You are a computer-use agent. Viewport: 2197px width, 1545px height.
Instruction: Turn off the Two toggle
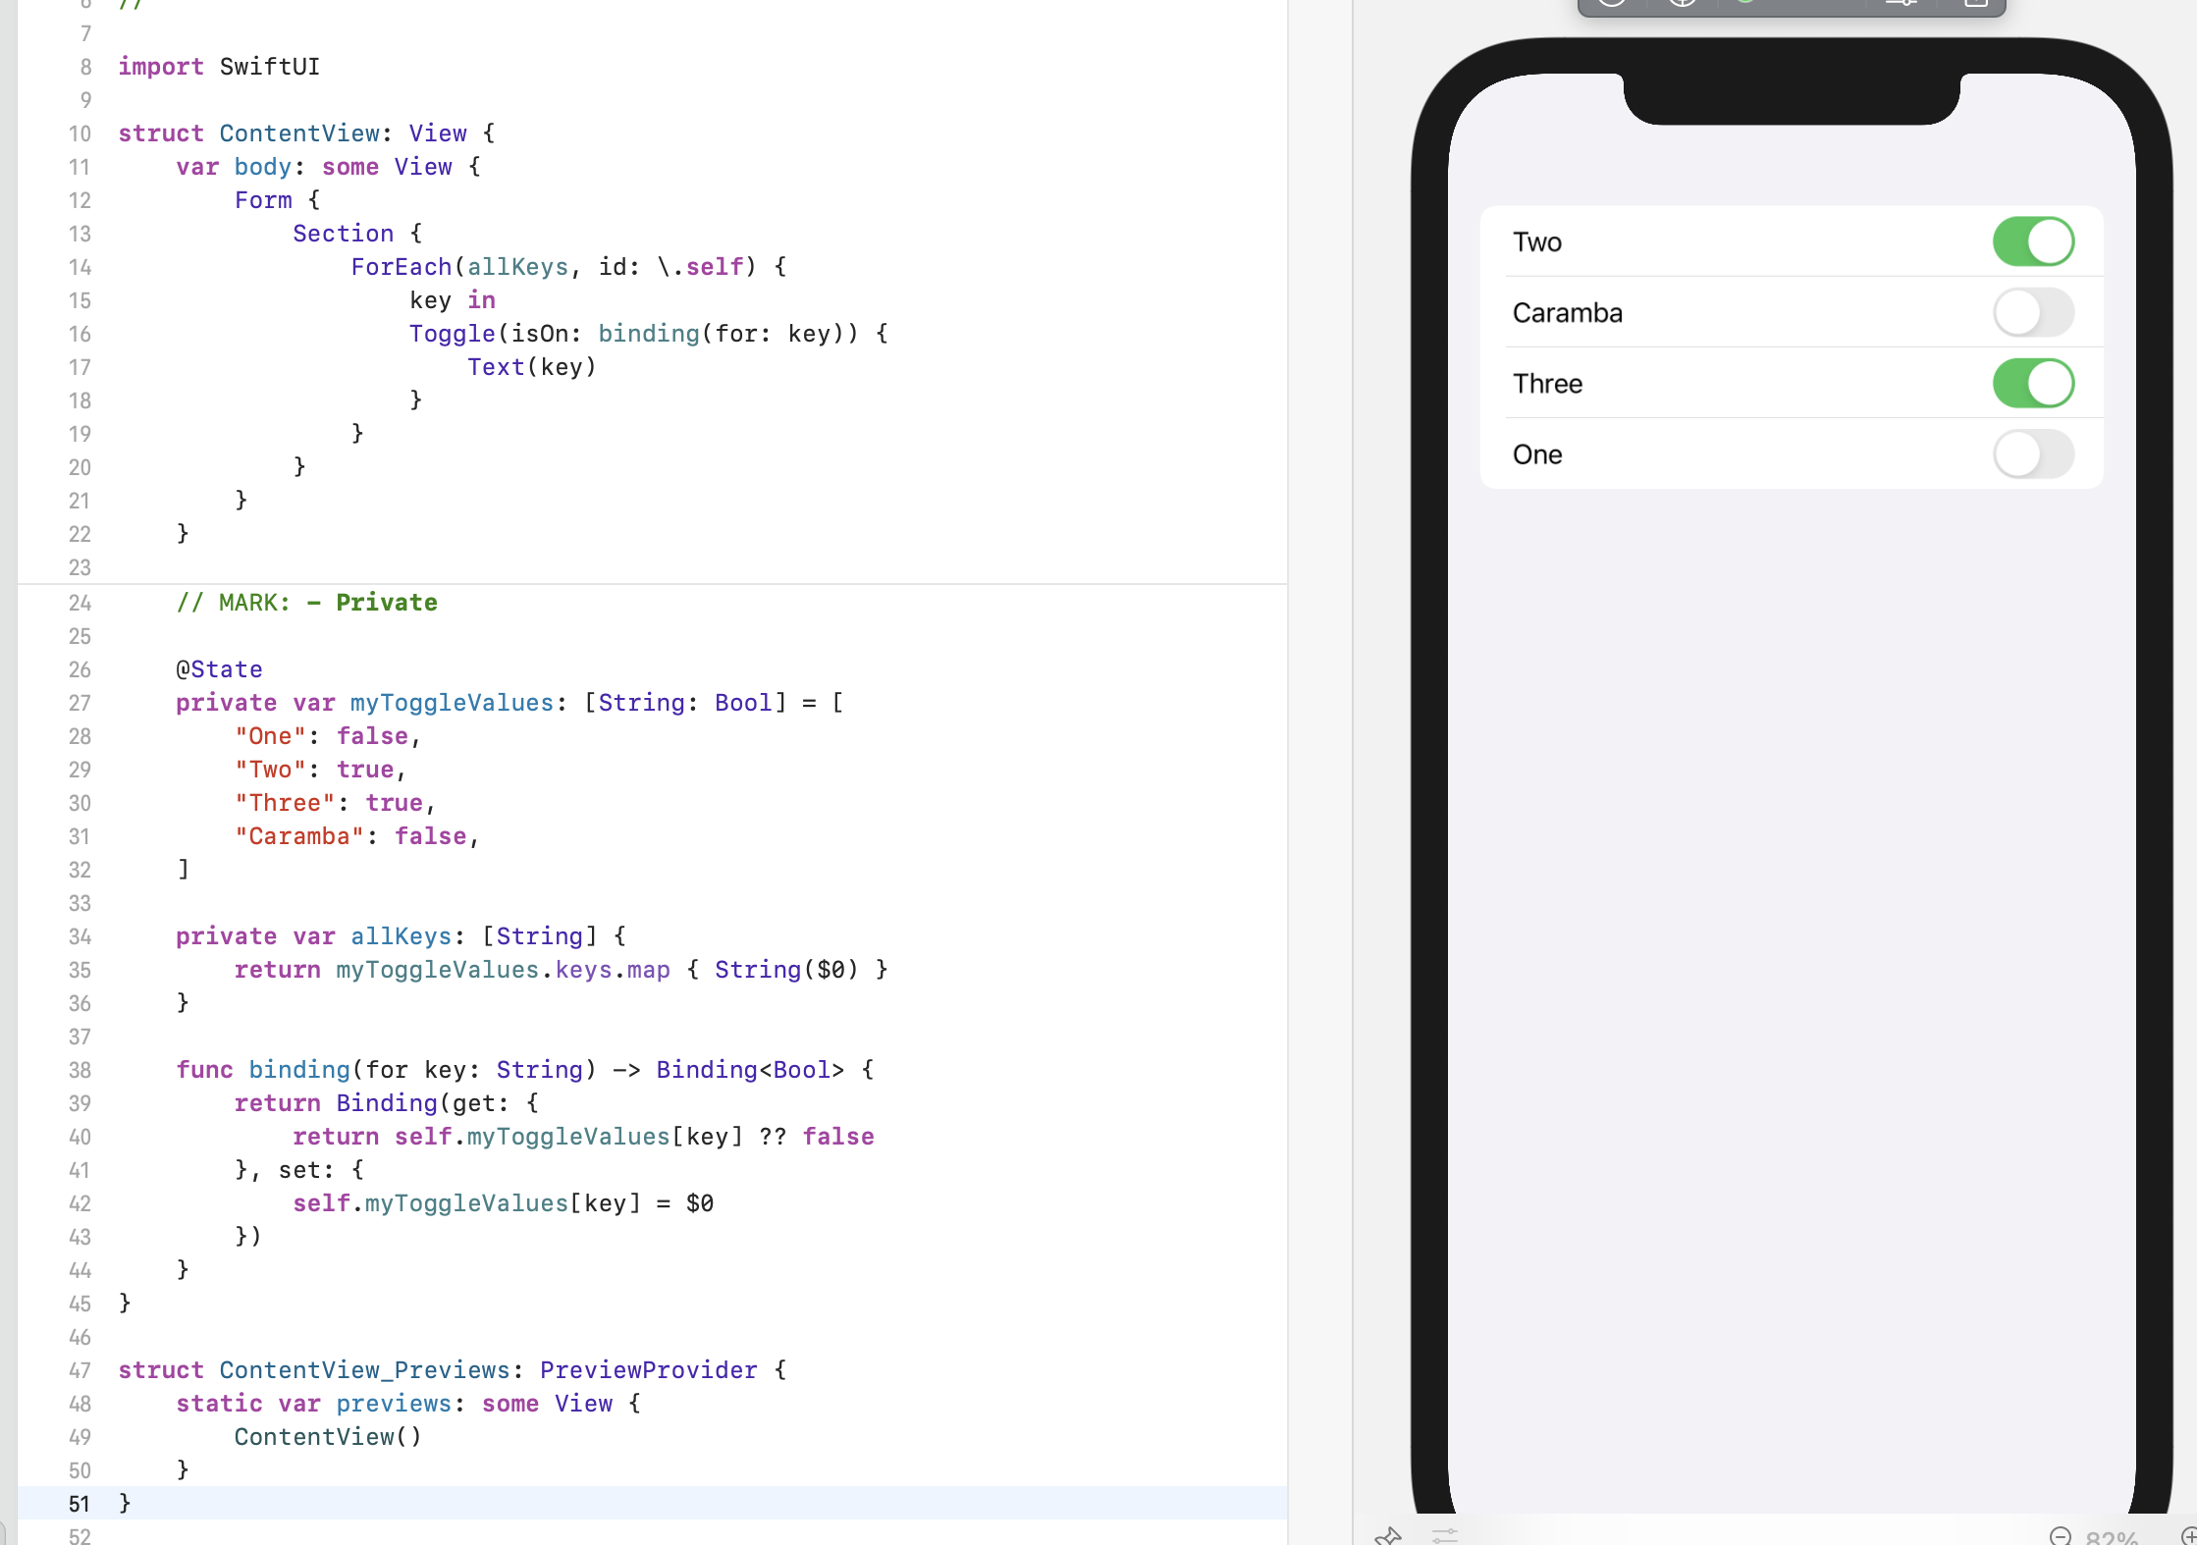(2033, 241)
